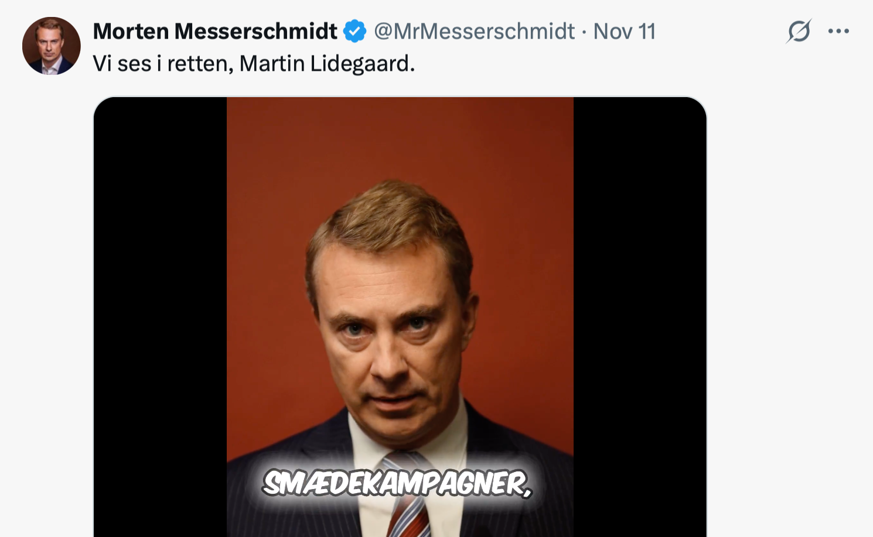Click the Grok explain-post icon
The height and width of the screenshot is (537, 873).
[799, 32]
